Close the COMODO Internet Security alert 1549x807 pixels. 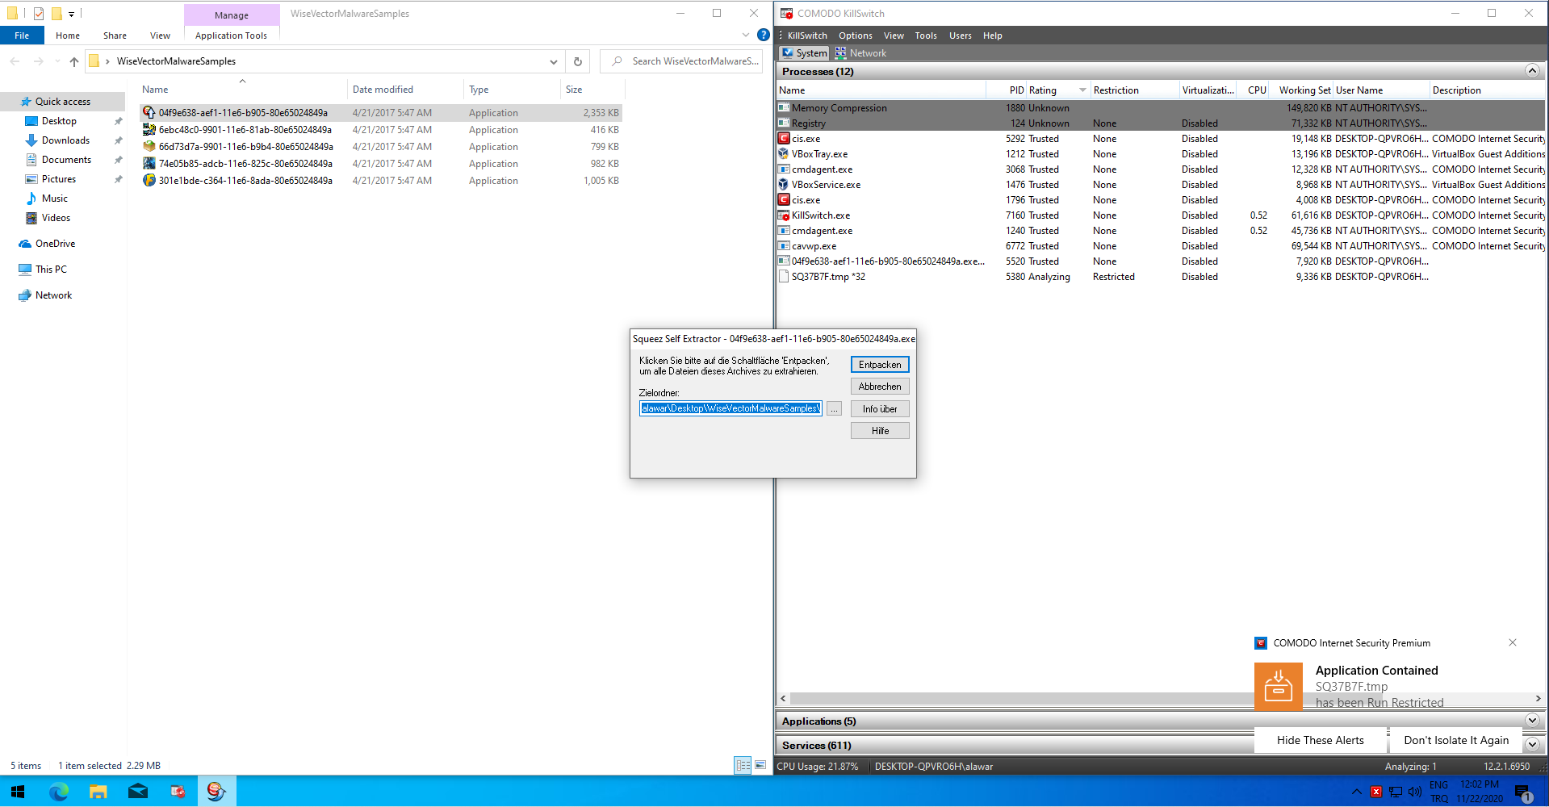pyautogui.click(x=1513, y=643)
